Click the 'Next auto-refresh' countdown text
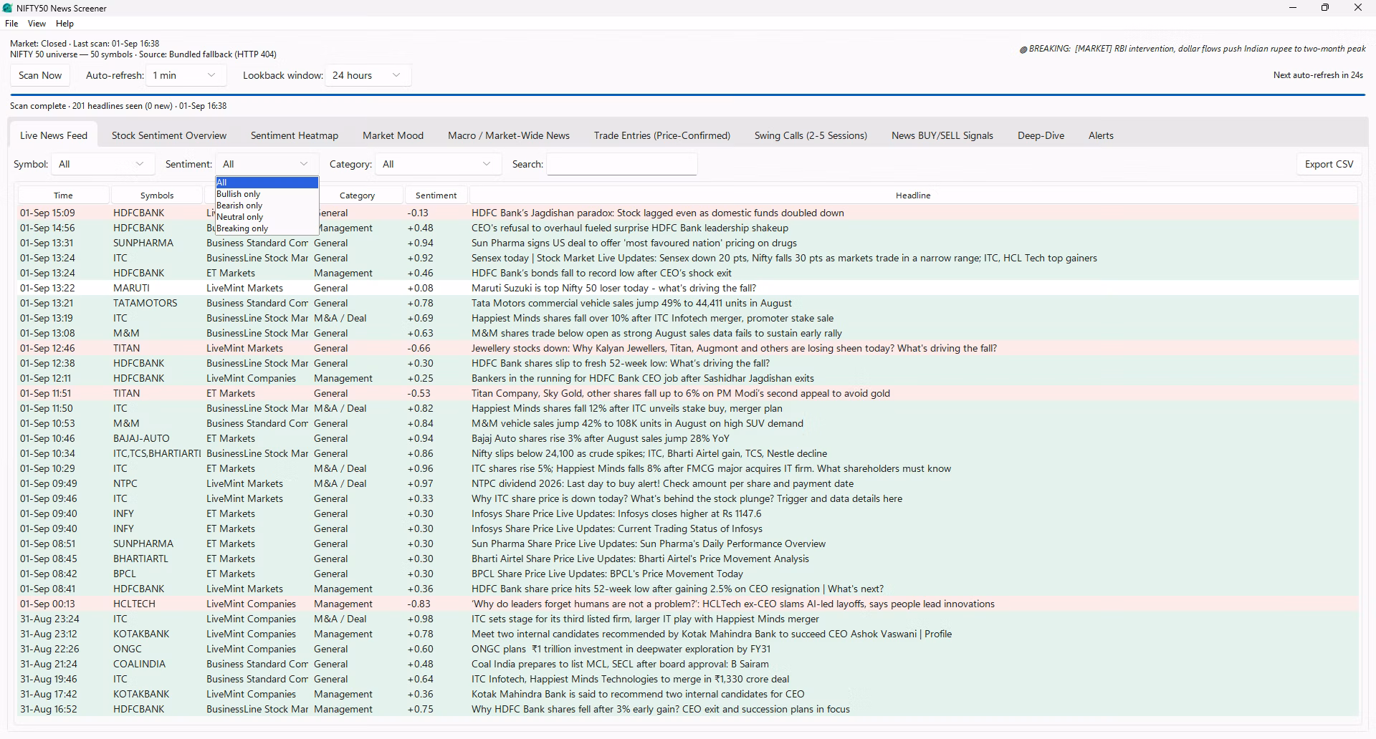Viewport: 1376px width, 739px height. click(x=1318, y=75)
